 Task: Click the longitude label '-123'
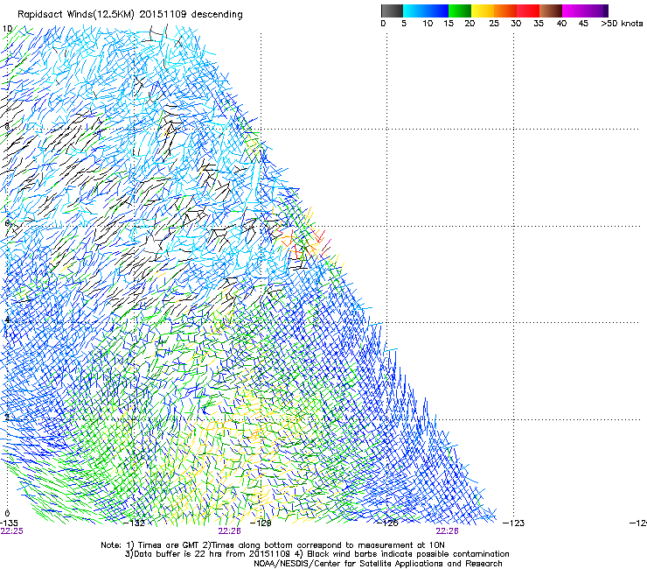point(514,523)
